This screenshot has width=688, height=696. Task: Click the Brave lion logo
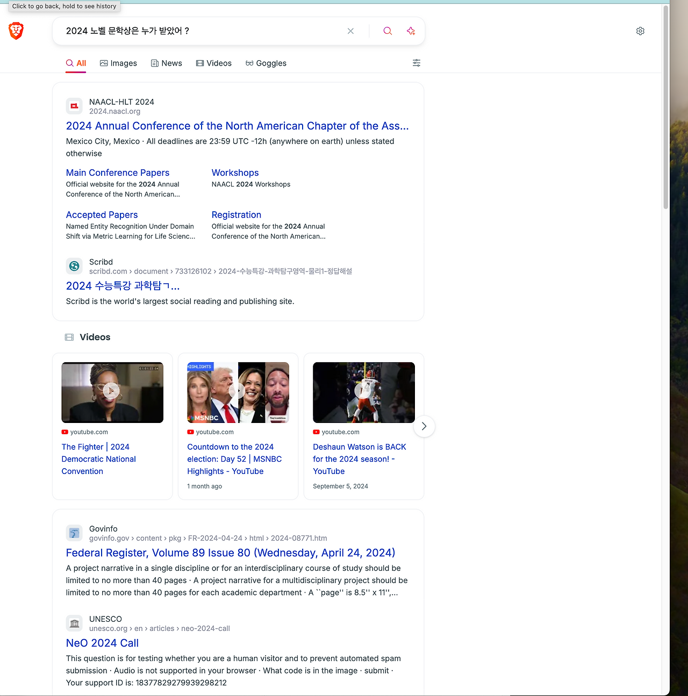(x=16, y=31)
